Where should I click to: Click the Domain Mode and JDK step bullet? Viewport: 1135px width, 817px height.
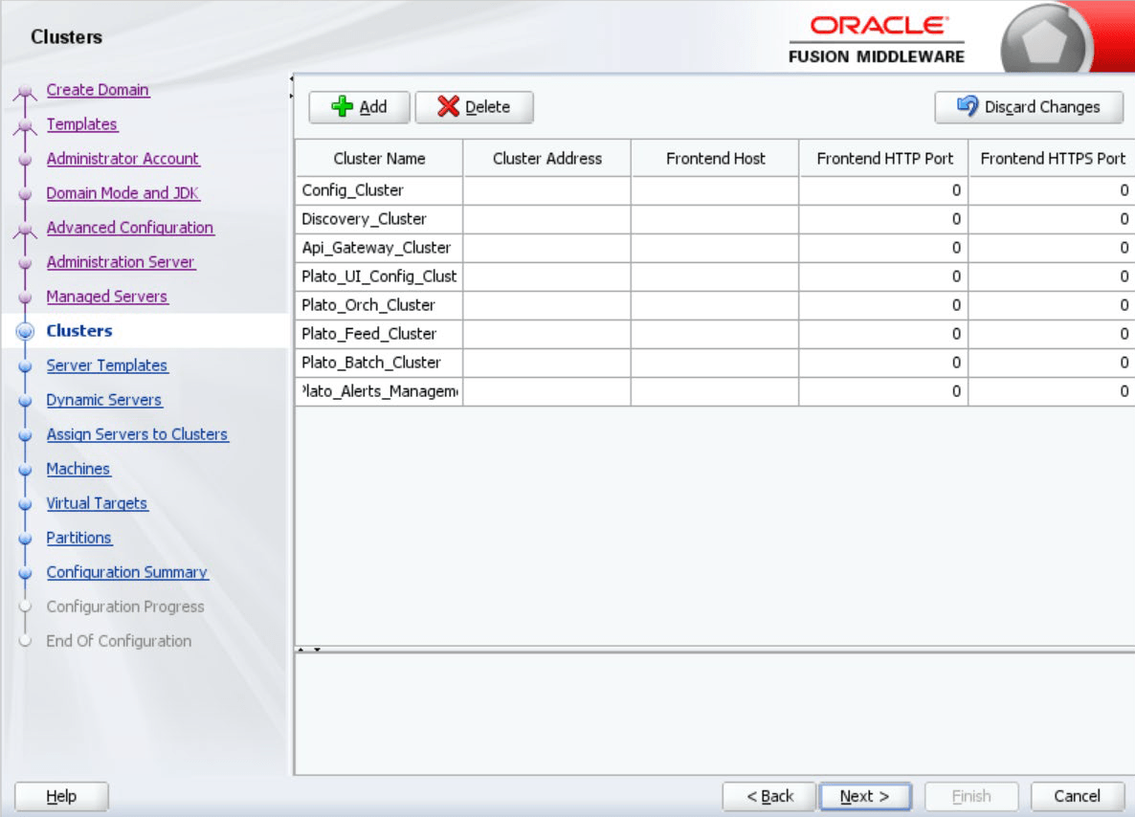click(25, 194)
